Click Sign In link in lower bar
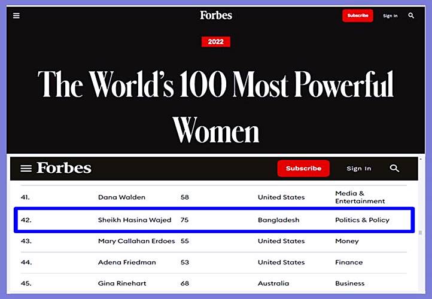This screenshot has height=299, width=432. [x=359, y=169]
